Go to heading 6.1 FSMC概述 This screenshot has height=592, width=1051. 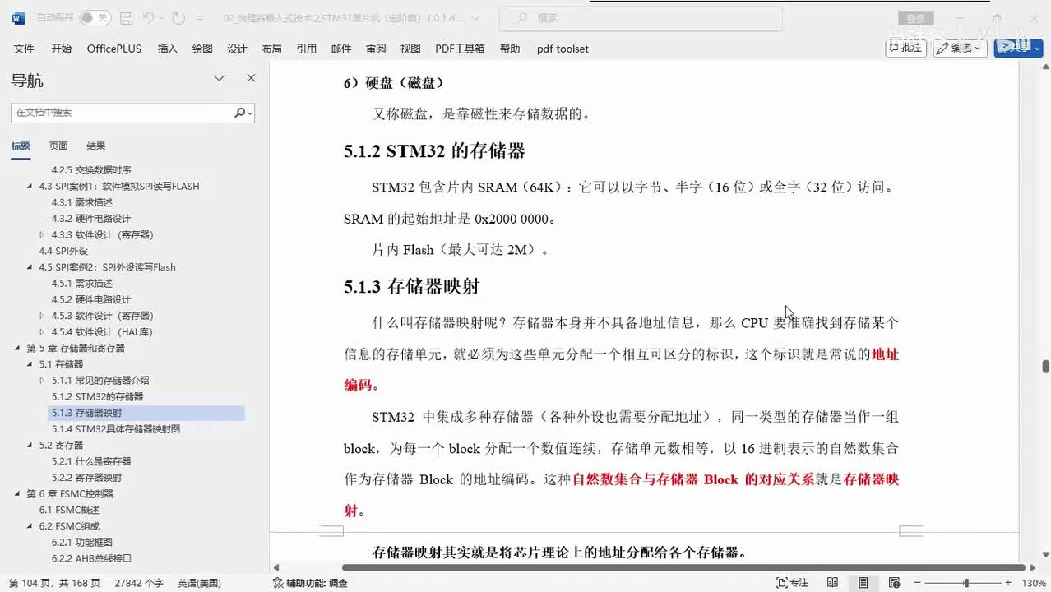point(69,510)
